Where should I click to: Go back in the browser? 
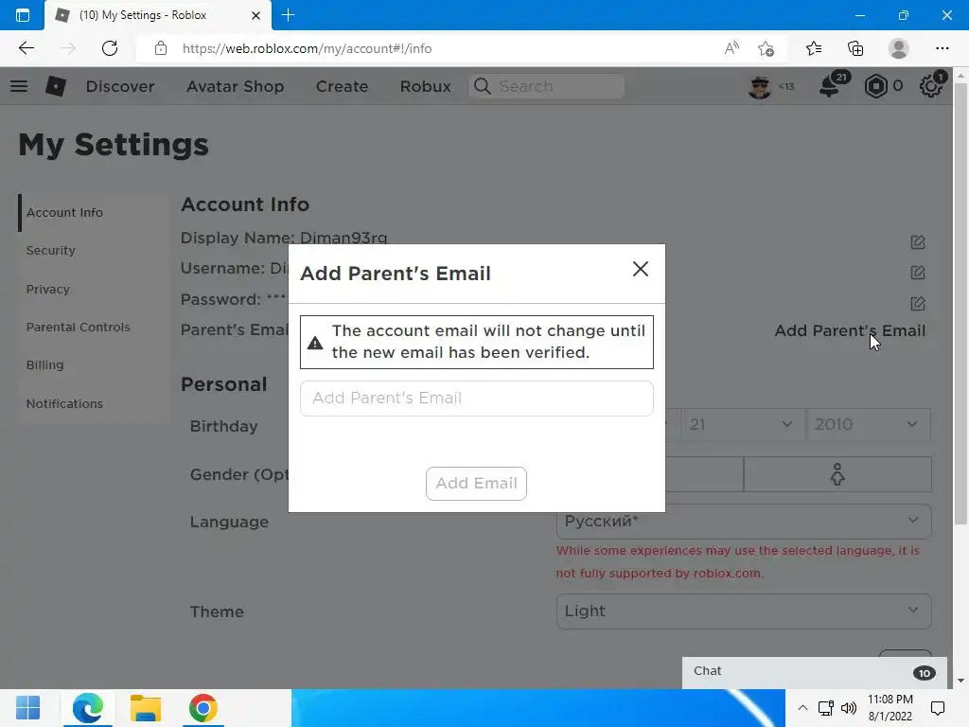[26, 48]
